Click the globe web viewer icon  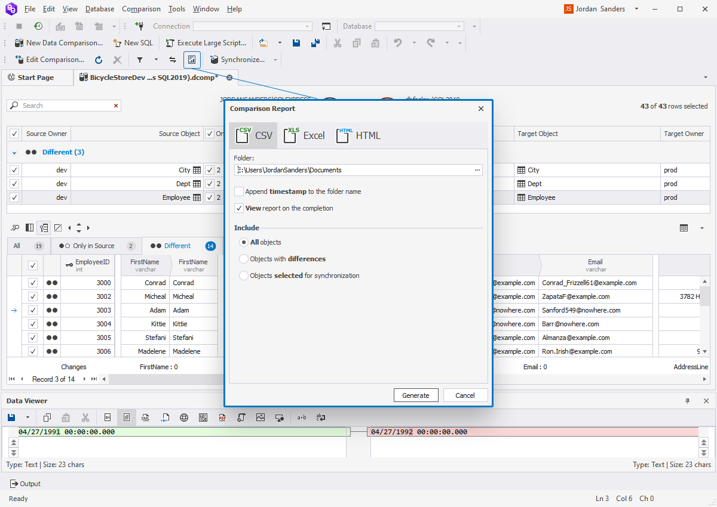(x=184, y=417)
